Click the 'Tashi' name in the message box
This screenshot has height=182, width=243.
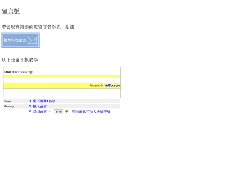pyautogui.click(x=8, y=72)
